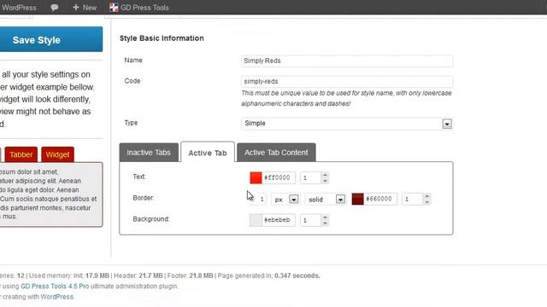Click the Tabber preview tab
Screen dimensions: 547x307
click(21, 154)
